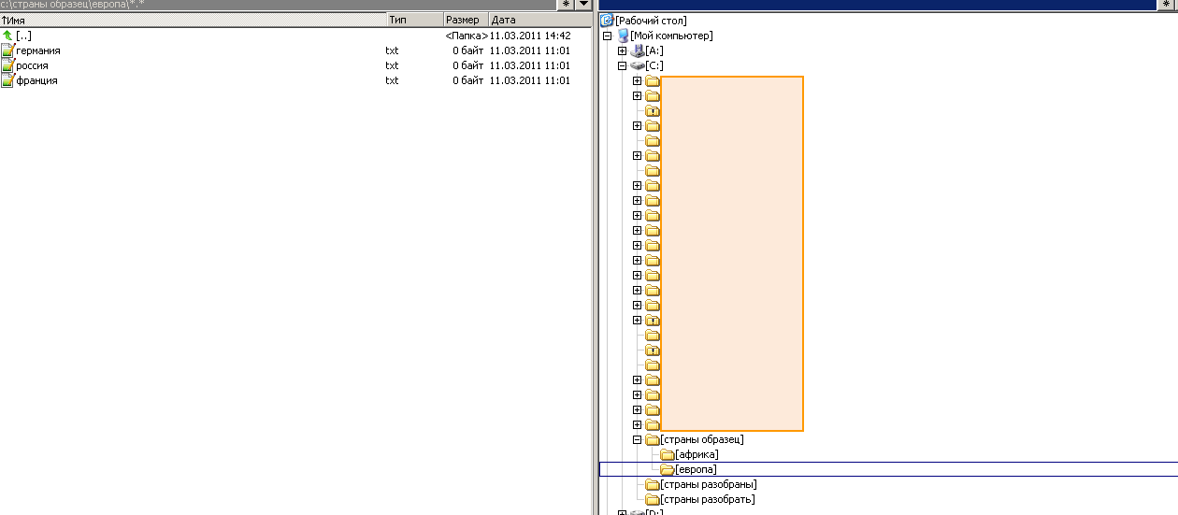Open left panel favorite directories asterisk button
Image resolution: width=1178 pixels, height=515 pixels.
pos(567,5)
